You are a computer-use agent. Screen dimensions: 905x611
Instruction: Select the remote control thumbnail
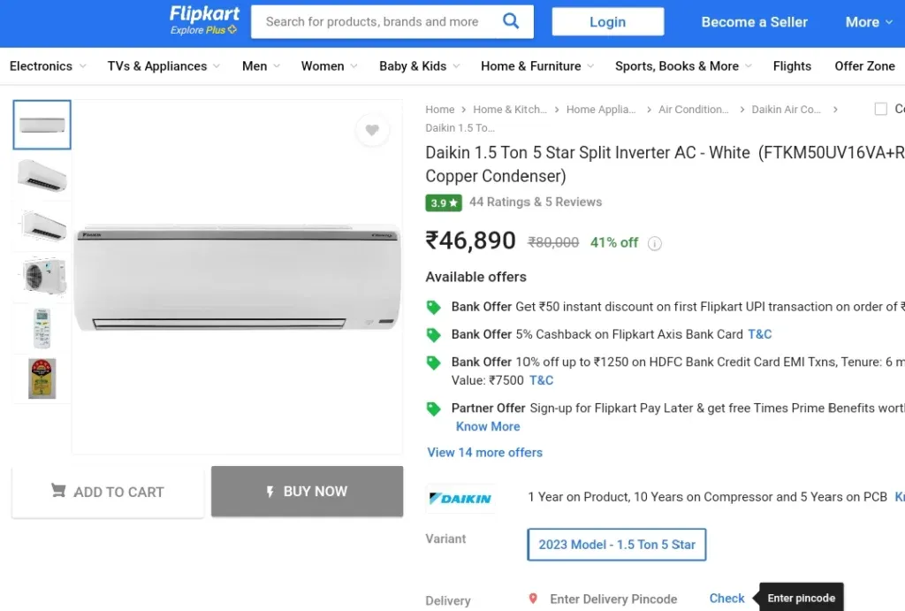click(42, 328)
